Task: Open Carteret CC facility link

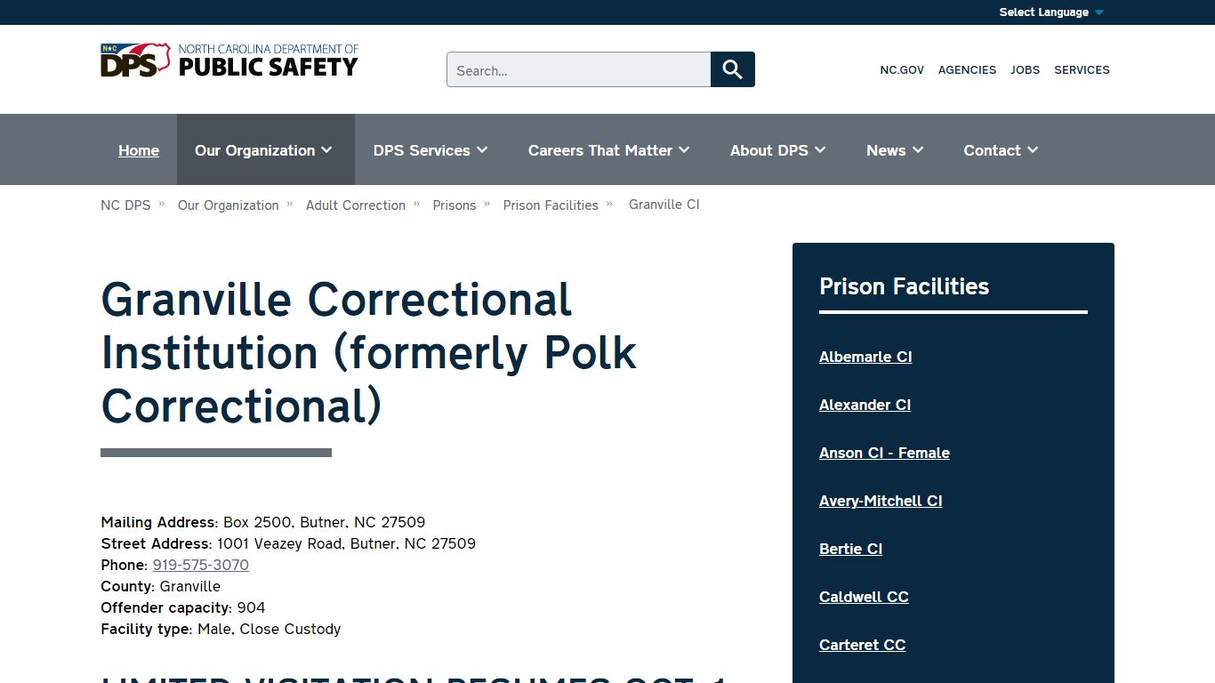Action: coord(862,645)
